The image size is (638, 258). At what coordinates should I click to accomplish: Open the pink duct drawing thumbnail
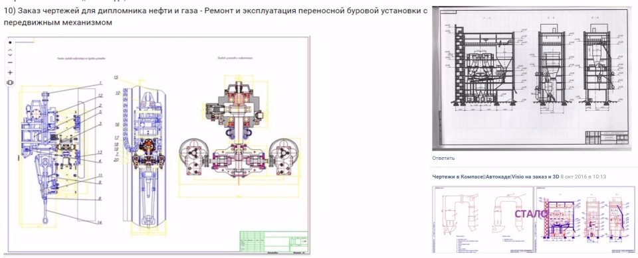coord(482,220)
